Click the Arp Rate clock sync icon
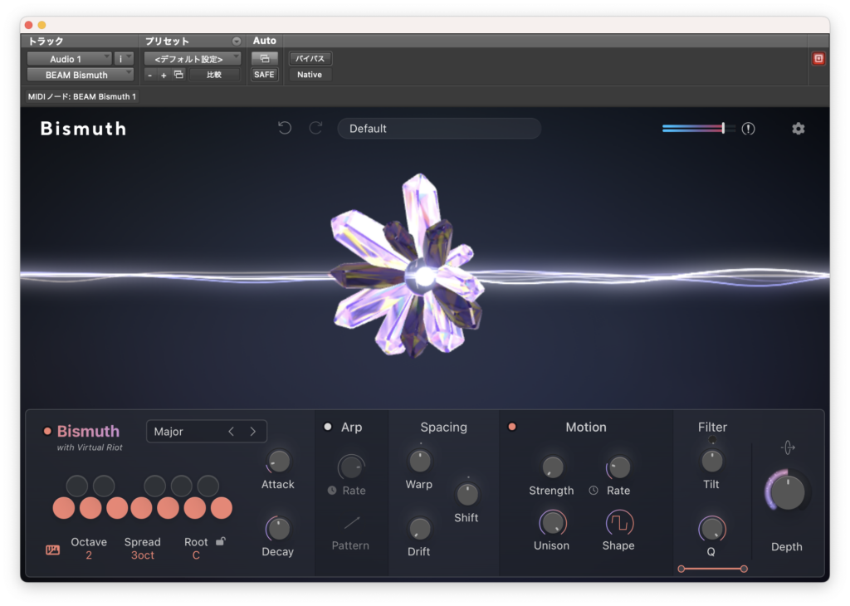The width and height of the screenshot is (850, 606). pyautogui.click(x=332, y=491)
